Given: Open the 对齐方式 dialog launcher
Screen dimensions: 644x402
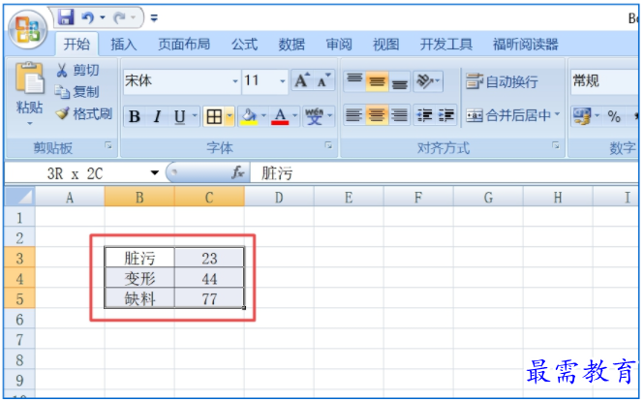Looking at the screenshot, I should [556, 145].
